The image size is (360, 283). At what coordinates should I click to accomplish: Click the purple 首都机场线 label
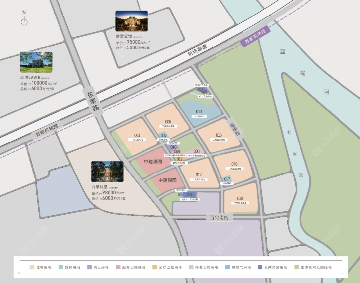click(x=255, y=36)
